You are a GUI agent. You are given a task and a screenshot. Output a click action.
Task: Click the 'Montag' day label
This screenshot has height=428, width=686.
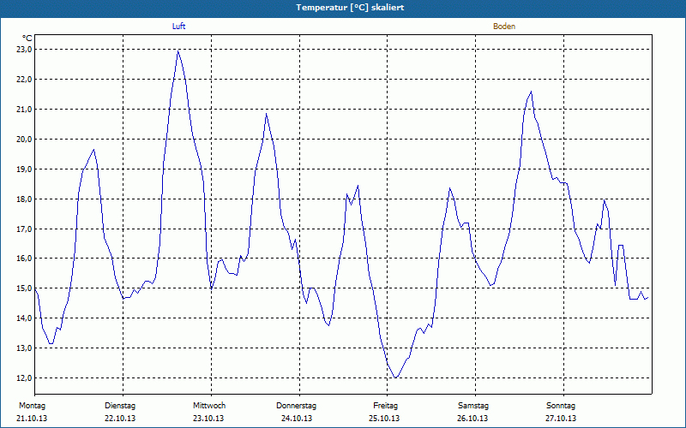(32, 406)
